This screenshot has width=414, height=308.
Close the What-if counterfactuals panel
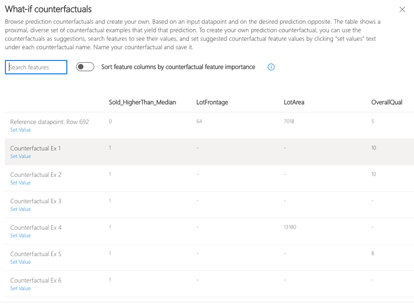(402, 10)
